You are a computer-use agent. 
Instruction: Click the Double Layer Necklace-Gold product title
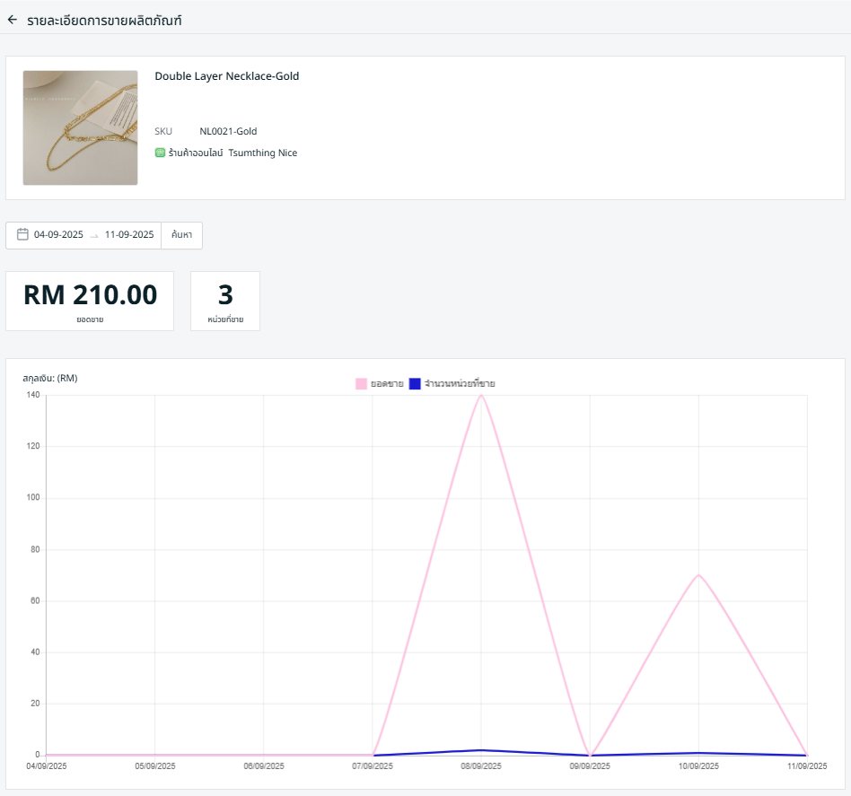(x=227, y=76)
